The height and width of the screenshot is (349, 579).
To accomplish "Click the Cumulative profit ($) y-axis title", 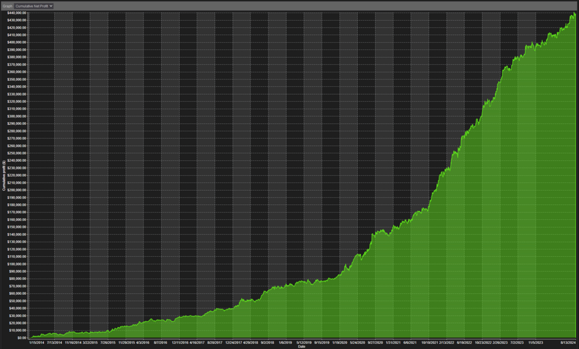I will point(4,176).
